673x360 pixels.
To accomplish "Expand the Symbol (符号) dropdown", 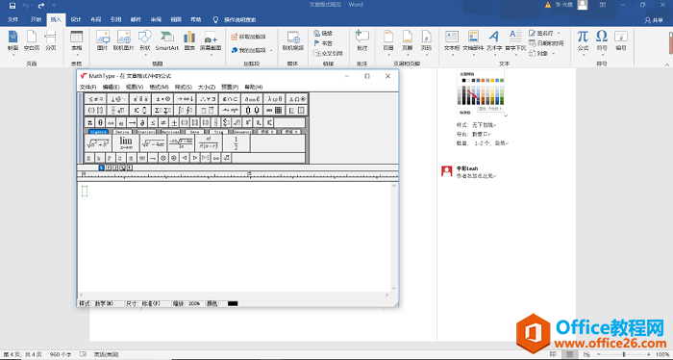I will 602,55.
